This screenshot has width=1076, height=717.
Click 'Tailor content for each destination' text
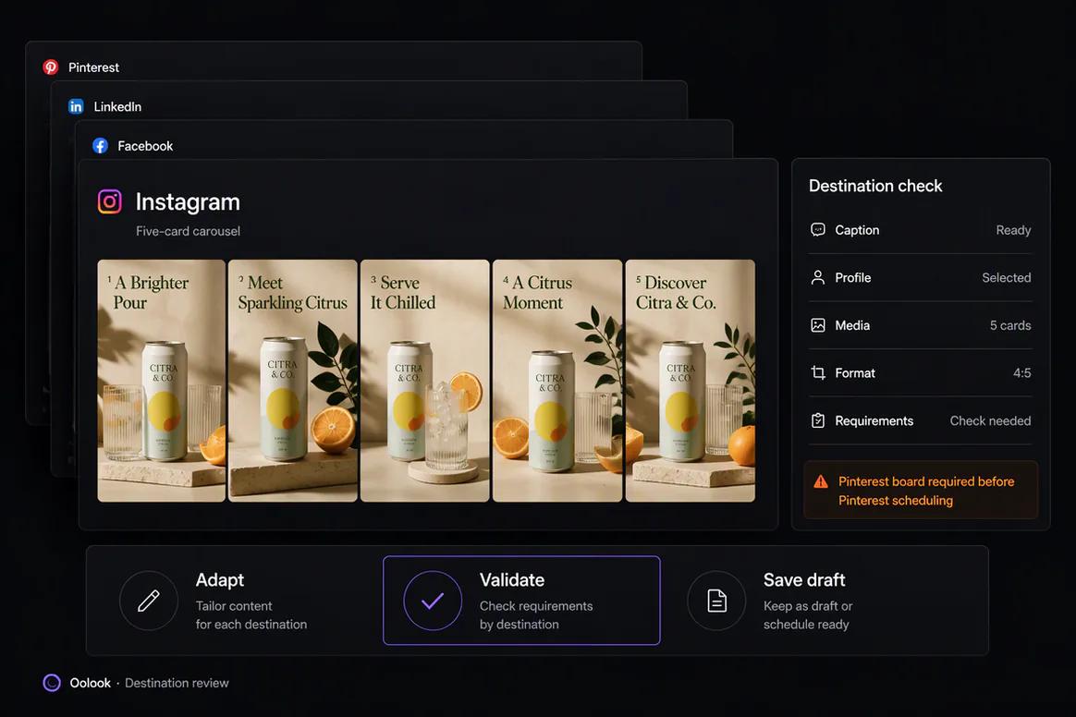tap(251, 614)
